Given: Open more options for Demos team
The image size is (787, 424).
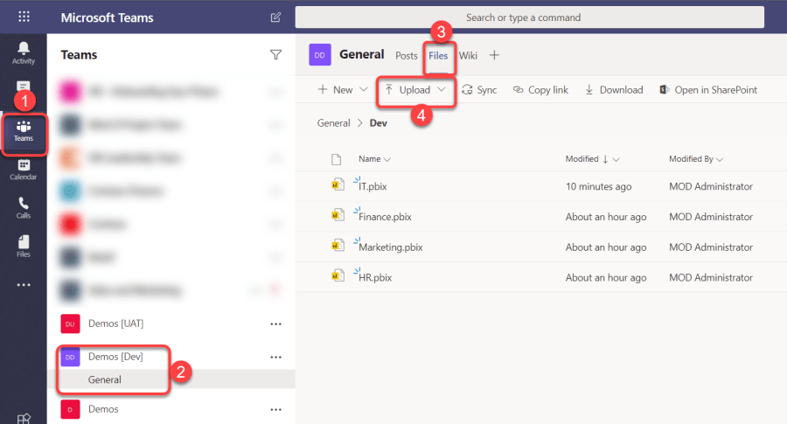Looking at the screenshot, I should coord(275,409).
